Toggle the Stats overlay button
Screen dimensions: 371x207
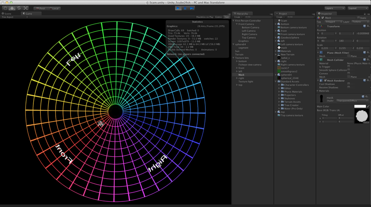227,17
